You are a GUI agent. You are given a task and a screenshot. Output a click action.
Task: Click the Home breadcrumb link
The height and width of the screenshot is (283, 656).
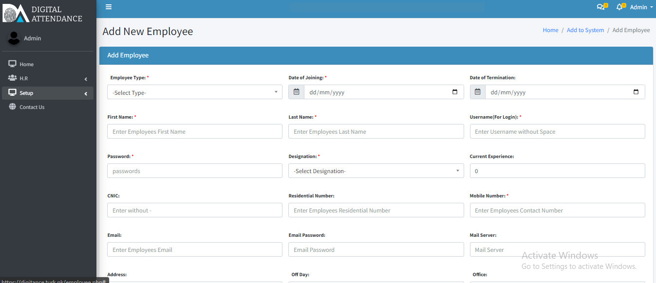tap(550, 30)
